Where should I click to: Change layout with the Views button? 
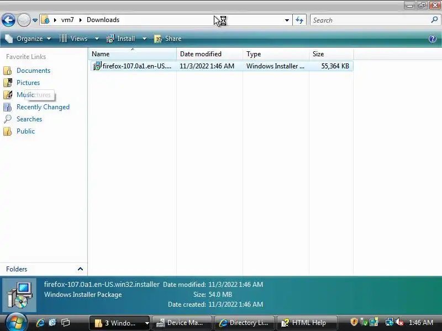(x=73, y=39)
